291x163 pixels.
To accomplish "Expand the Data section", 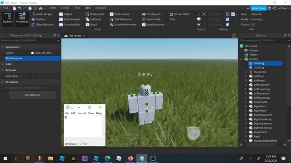I will pyautogui.click(x=3, y=64).
